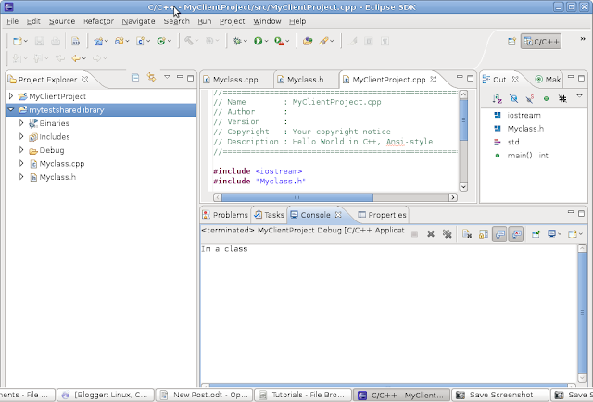Click the binary file toolbar icon
593x402 pixels.
(75, 42)
